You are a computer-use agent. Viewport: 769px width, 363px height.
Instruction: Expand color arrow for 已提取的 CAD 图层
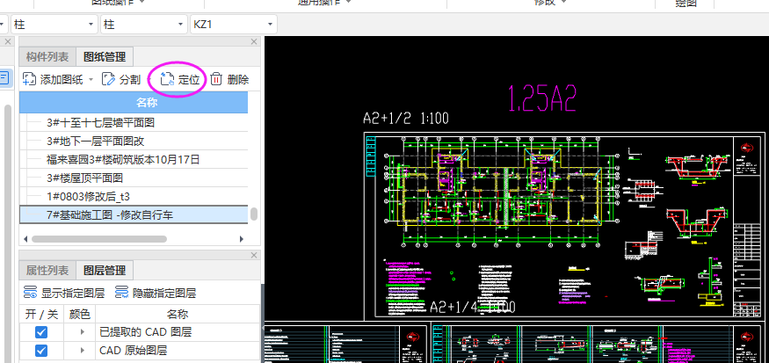83,332
